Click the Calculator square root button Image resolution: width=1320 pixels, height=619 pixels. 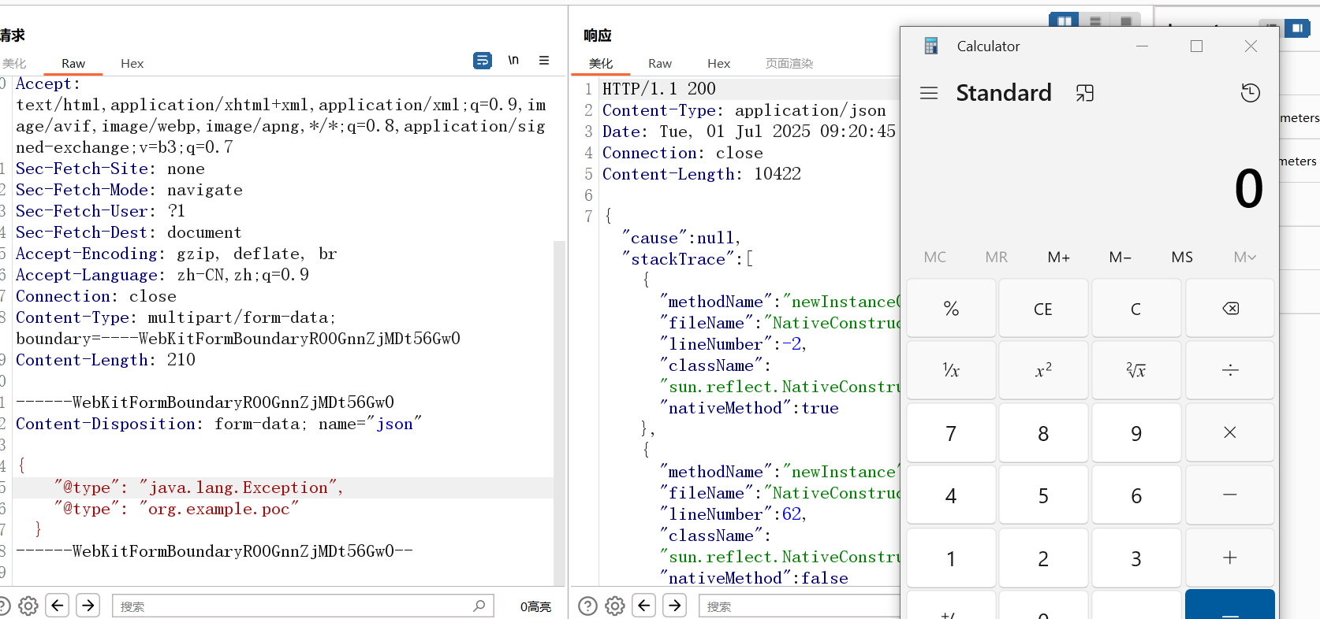[x=1136, y=370]
